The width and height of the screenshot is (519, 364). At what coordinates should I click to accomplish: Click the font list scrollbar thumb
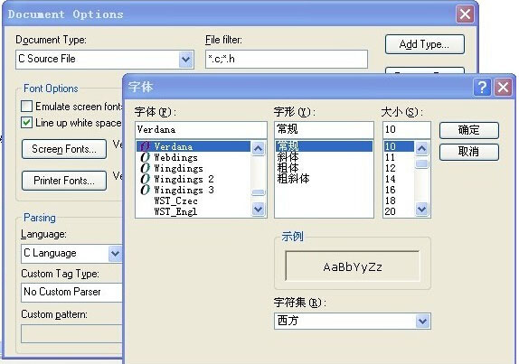pyautogui.click(x=258, y=192)
